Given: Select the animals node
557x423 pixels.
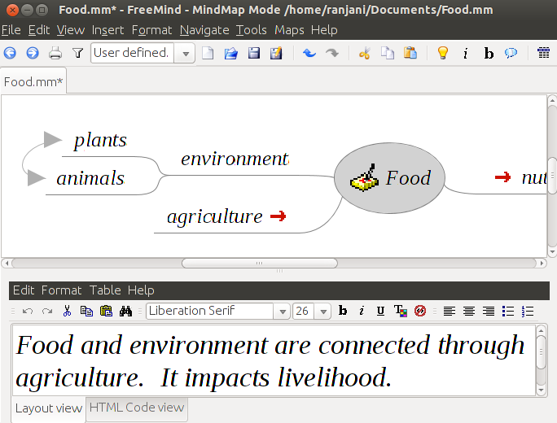Looking at the screenshot, I should (x=90, y=178).
